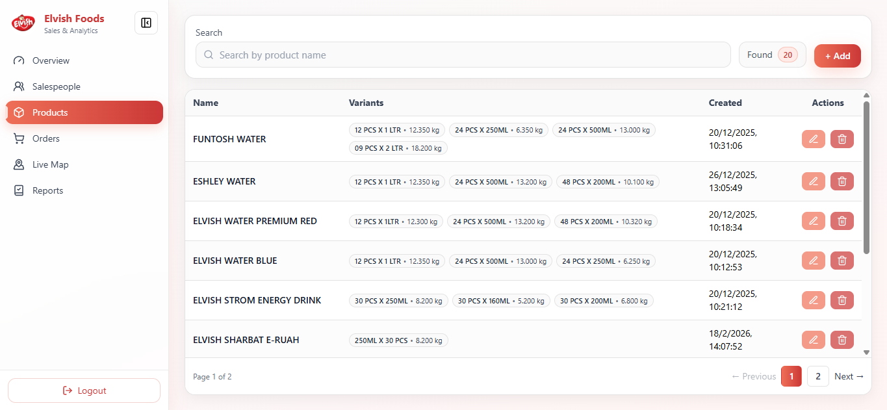Click the Next page link
The image size is (887, 410).
point(849,376)
